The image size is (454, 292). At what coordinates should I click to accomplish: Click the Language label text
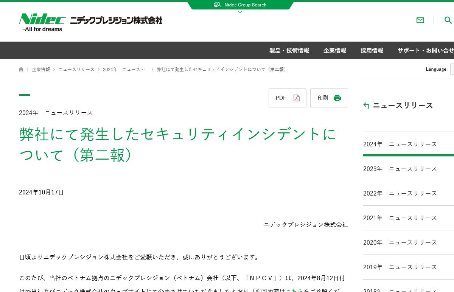(436, 69)
